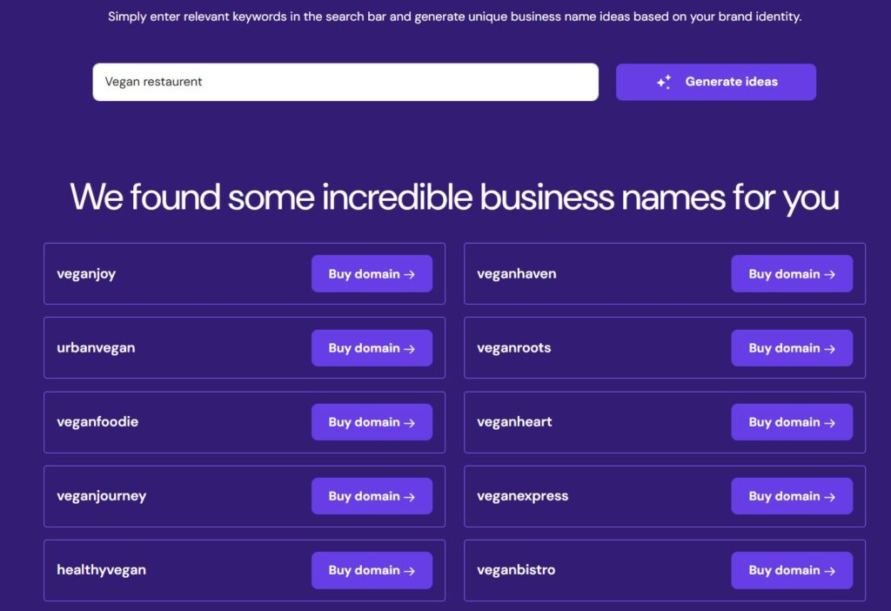Buy the domain for veganjourney

(372, 496)
